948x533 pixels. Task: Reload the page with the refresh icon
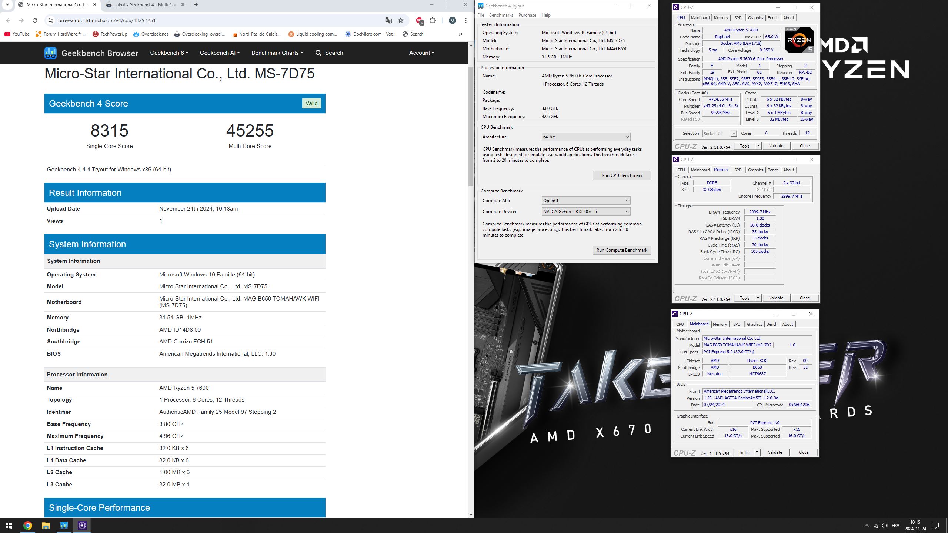click(35, 20)
